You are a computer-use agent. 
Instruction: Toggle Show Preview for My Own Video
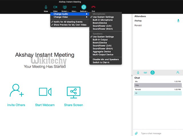coord(70,25)
